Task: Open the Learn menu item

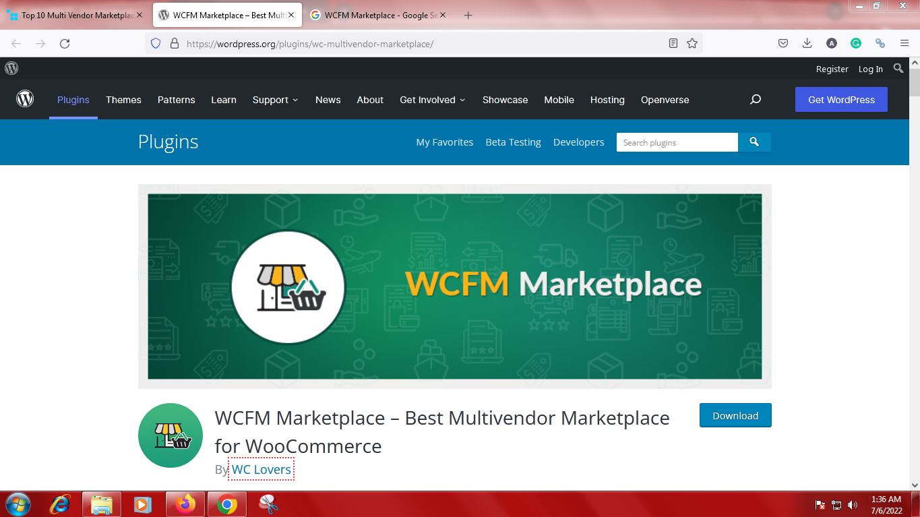Action: point(224,100)
